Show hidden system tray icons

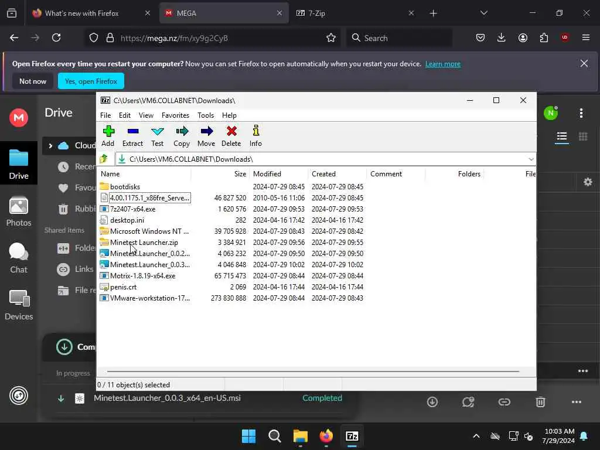click(x=476, y=436)
